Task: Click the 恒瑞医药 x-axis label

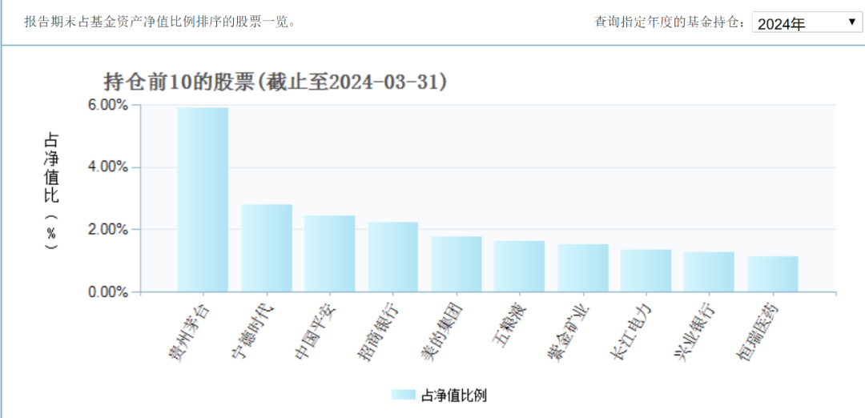Action: tap(759, 332)
